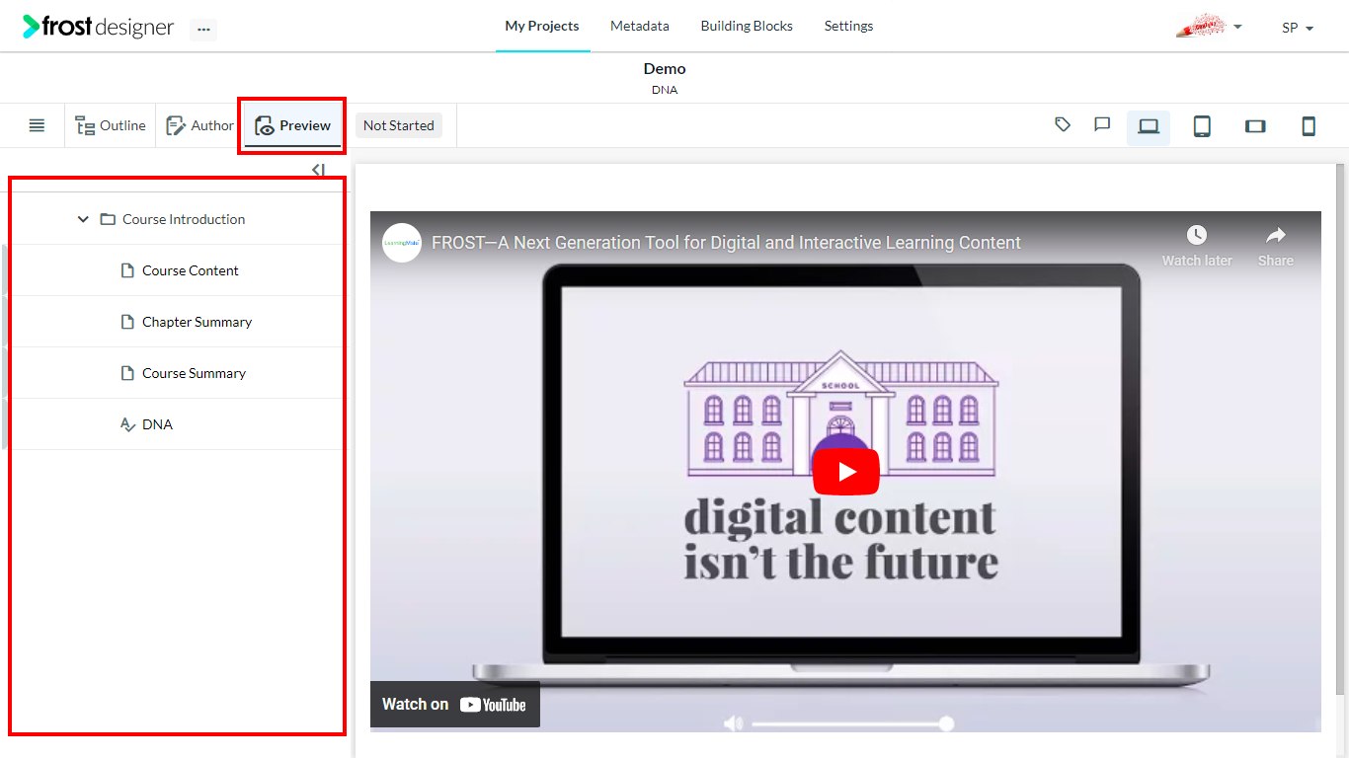Collapse the sidebar with arrow icon
Image resolution: width=1349 pixels, height=758 pixels.
(318, 170)
